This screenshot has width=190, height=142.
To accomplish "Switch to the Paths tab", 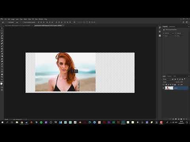I will coord(175,76).
